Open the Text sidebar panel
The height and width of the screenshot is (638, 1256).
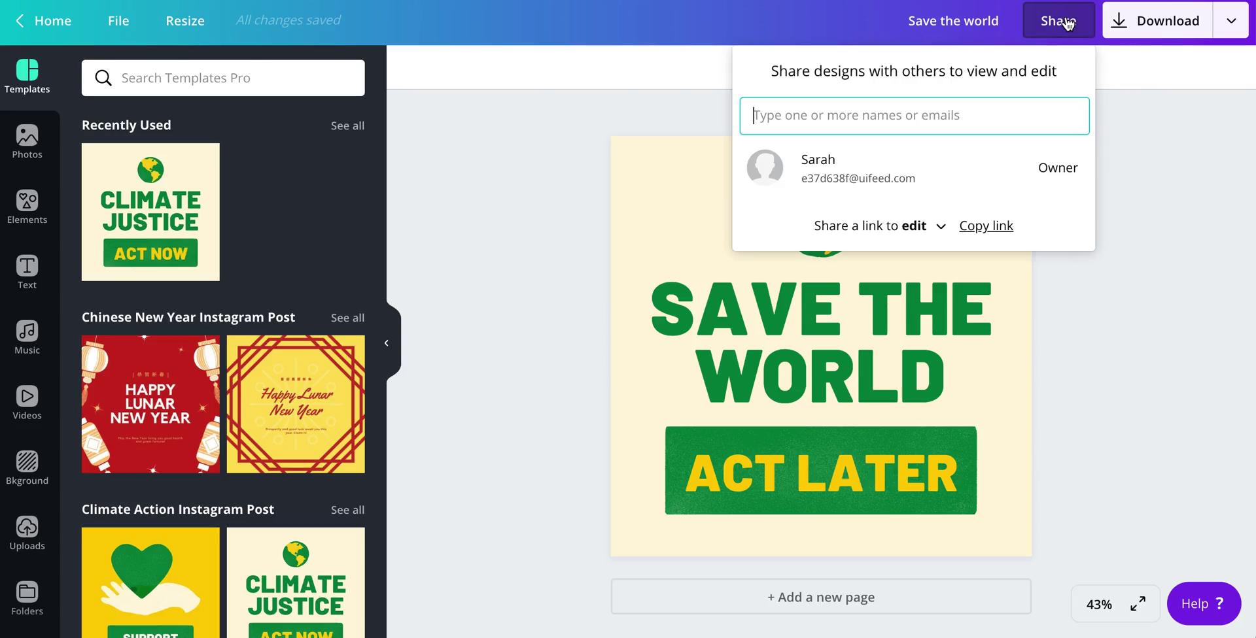click(x=27, y=273)
